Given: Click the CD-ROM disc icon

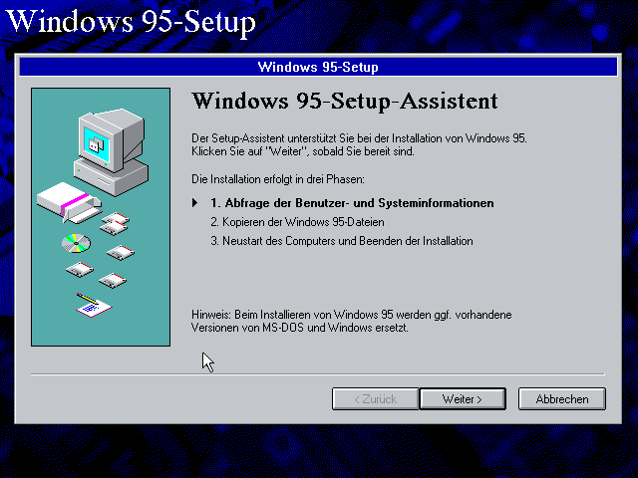Looking at the screenshot, I should click(x=76, y=243).
